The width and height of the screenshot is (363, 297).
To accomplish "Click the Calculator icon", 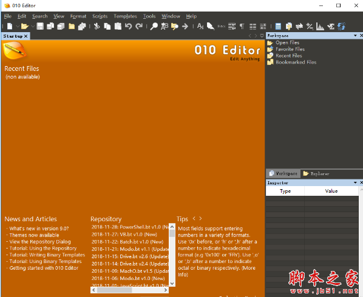I will click(278, 26).
